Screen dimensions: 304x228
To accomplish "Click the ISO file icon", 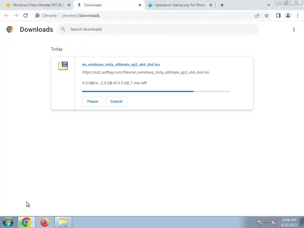I will (x=63, y=66).
